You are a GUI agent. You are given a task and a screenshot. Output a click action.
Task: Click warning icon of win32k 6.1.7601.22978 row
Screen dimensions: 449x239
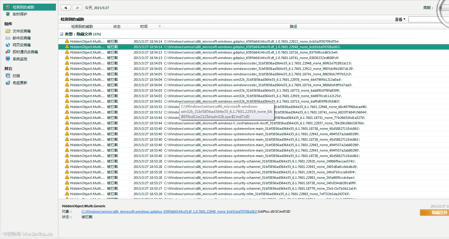click(x=67, y=79)
